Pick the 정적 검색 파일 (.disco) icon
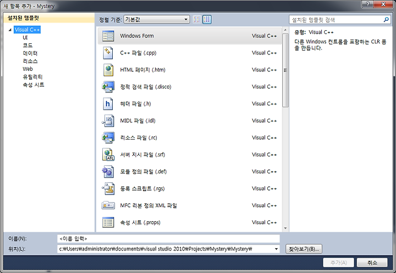This screenshot has width=396, height=273. (108, 87)
